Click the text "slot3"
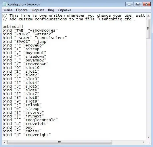153x147 pixels. [31, 79]
